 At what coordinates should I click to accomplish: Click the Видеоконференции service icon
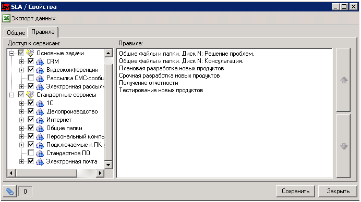click(x=40, y=70)
